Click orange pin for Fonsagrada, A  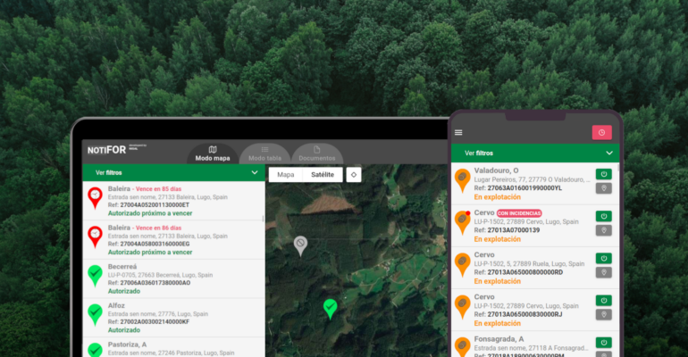[x=462, y=346]
